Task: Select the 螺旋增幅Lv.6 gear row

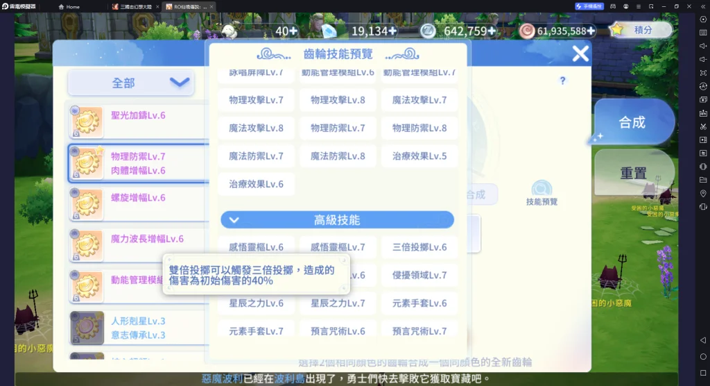Action: tap(139, 205)
